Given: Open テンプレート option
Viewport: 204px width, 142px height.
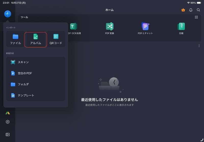Looking at the screenshot, I should (x=36, y=95).
